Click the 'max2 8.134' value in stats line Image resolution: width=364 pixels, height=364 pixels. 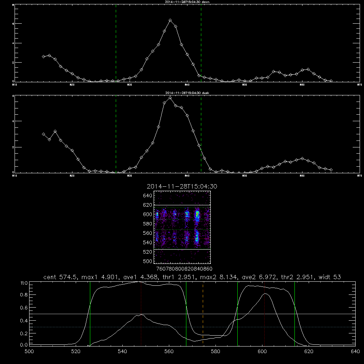click(218, 277)
